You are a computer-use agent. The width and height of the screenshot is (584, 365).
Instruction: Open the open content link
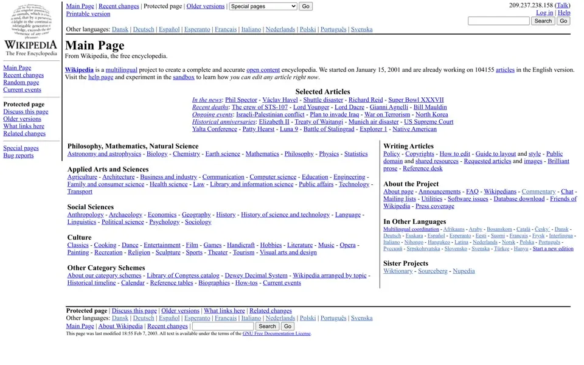(263, 70)
